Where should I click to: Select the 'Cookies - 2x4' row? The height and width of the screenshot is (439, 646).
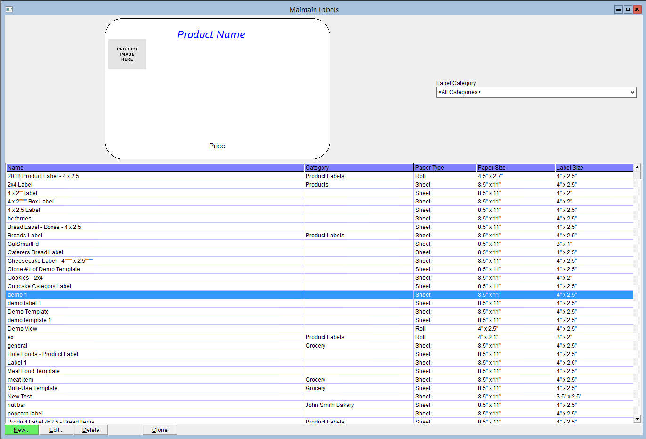(320, 278)
